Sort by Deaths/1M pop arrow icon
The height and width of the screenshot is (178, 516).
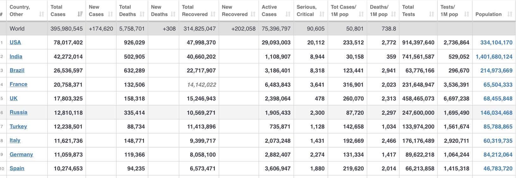(393, 14)
